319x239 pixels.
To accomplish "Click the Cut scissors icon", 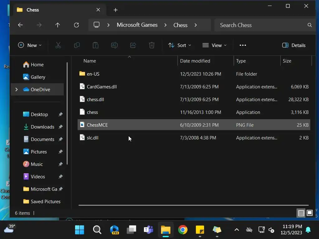I will (x=58, y=45).
